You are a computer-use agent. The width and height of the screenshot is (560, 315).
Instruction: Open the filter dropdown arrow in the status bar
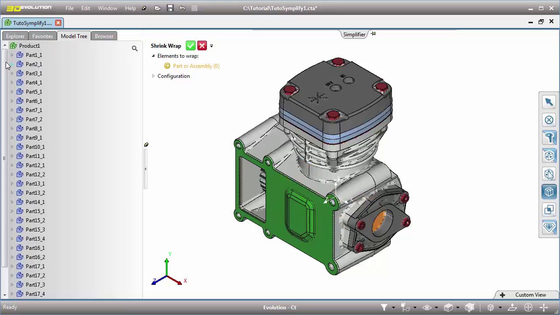[x=393, y=308]
